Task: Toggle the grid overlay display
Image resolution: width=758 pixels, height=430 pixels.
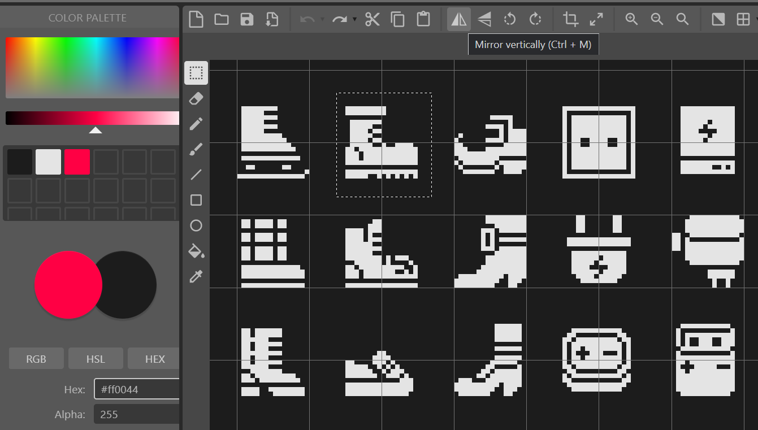Action: pyautogui.click(x=744, y=19)
